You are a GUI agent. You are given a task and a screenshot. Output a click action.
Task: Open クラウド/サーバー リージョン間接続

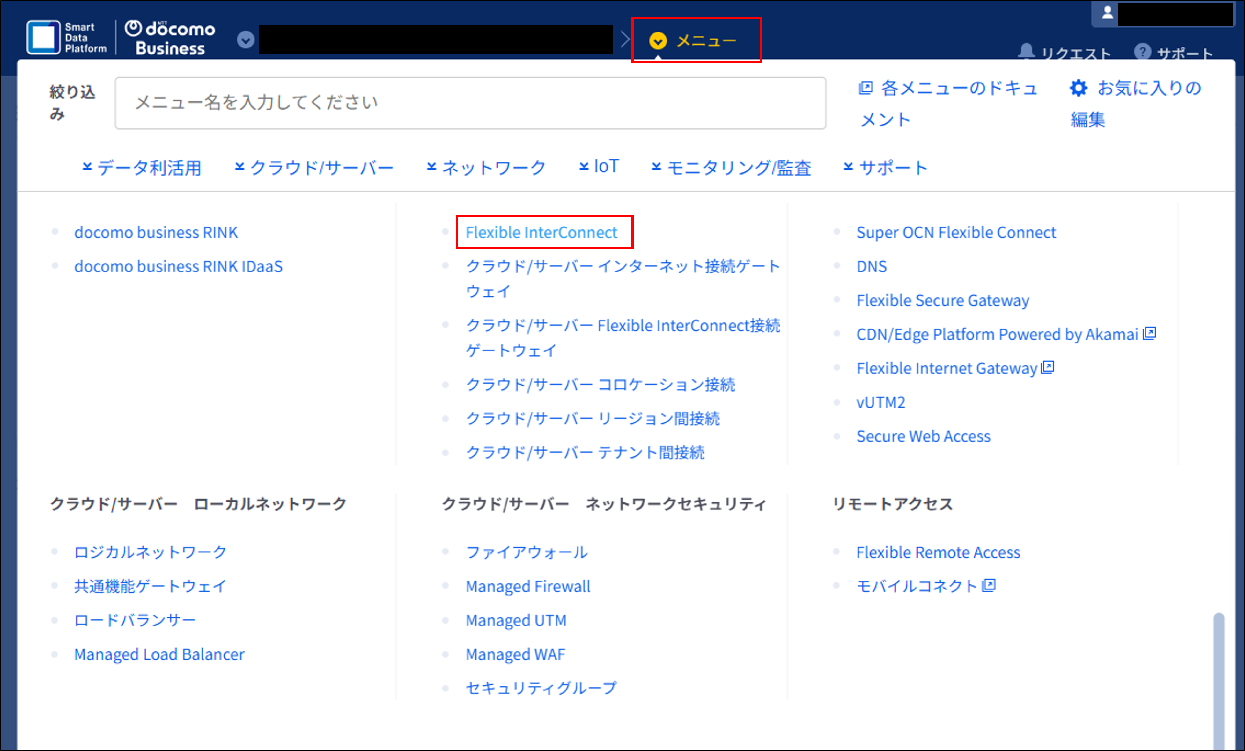(593, 418)
